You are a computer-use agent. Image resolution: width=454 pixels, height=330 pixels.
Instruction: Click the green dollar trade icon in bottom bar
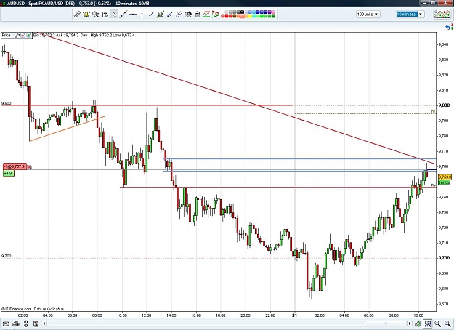(x=418, y=323)
